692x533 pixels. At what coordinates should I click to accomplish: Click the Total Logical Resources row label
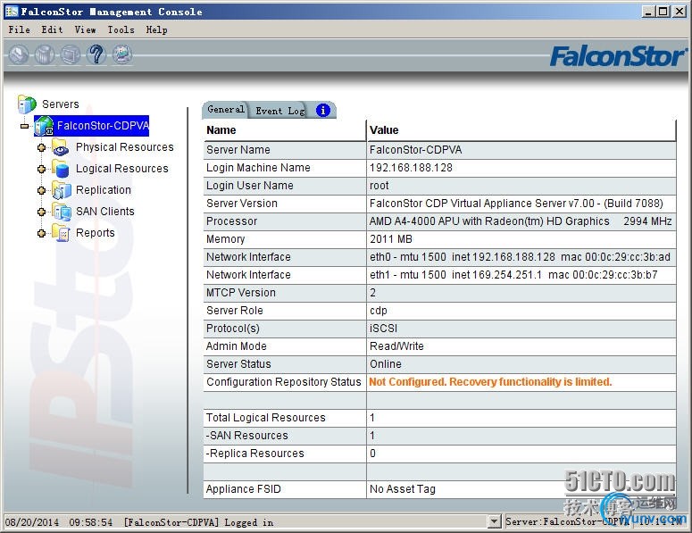(266, 418)
